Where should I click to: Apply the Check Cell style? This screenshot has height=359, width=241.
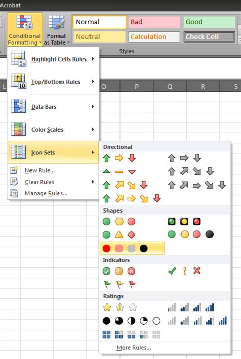[209, 37]
